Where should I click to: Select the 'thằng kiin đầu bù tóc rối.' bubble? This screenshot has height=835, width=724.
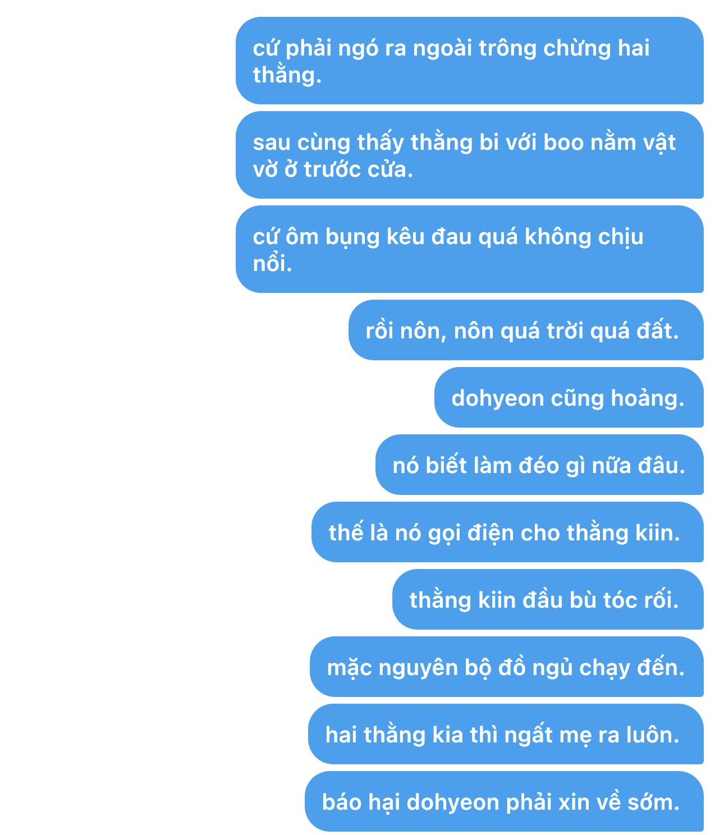point(548,599)
